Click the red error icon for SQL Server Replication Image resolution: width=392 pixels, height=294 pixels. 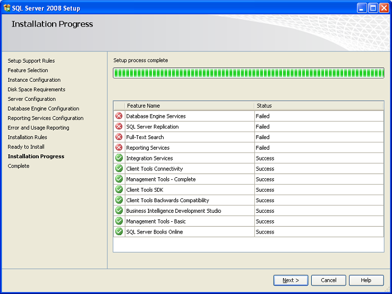[119, 126]
